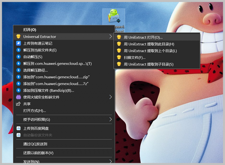Screen dimensions: 225x165
Task: Click the Baidu Netdisk icon beside 上传到百度网盘
Action: [x=18, y=128]
